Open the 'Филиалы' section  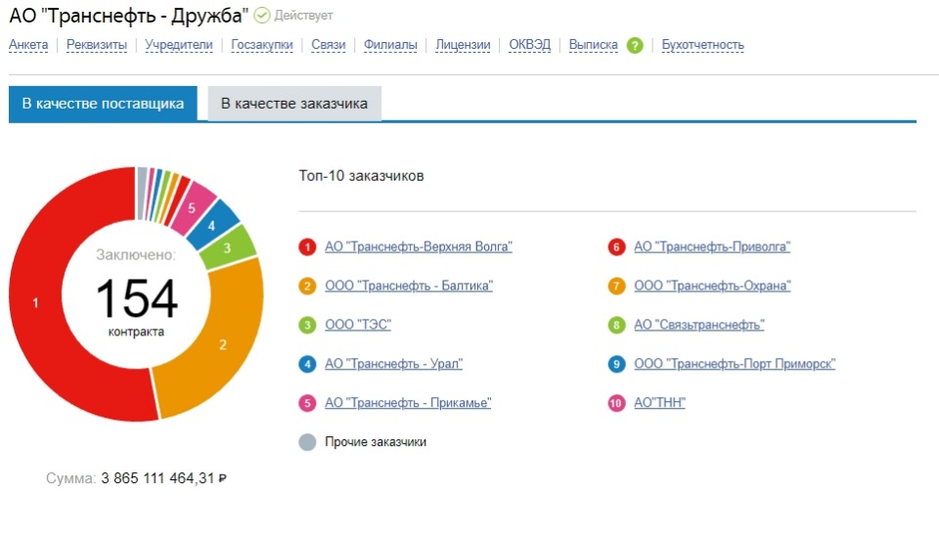[x=390, y=45]
